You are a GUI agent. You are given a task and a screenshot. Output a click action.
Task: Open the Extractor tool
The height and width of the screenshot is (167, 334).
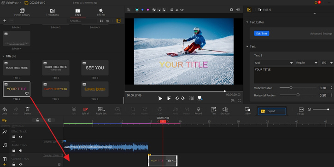click(225, 109)
